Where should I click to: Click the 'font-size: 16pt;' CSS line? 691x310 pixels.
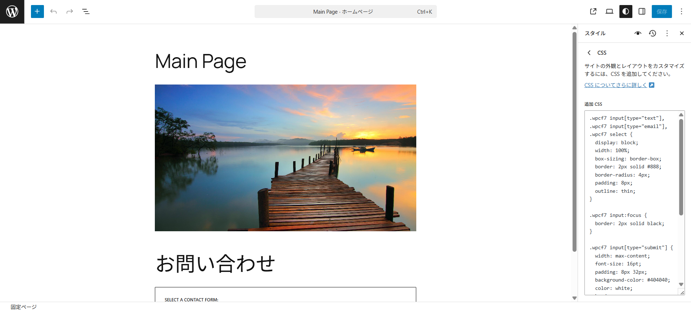point(618,264)
